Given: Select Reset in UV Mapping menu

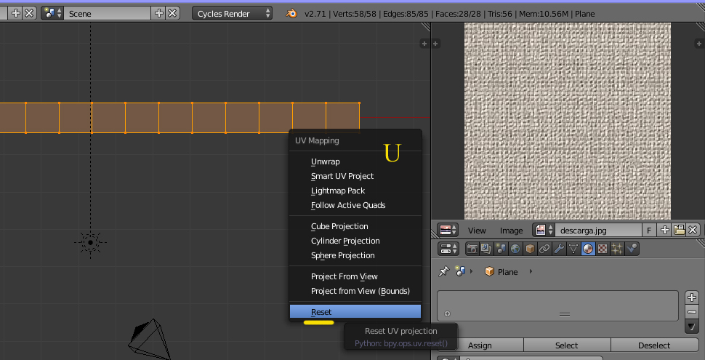Looking at the screenshot, I should click(355, 312).
